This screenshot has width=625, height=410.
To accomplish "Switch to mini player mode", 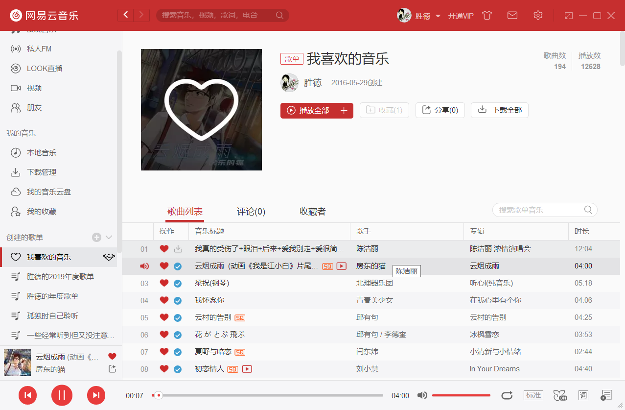I will (x=568, y=15).
